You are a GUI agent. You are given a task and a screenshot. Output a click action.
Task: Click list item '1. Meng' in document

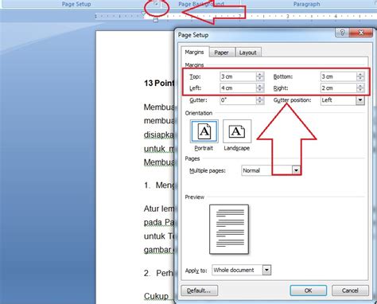[x=159, y=185]
